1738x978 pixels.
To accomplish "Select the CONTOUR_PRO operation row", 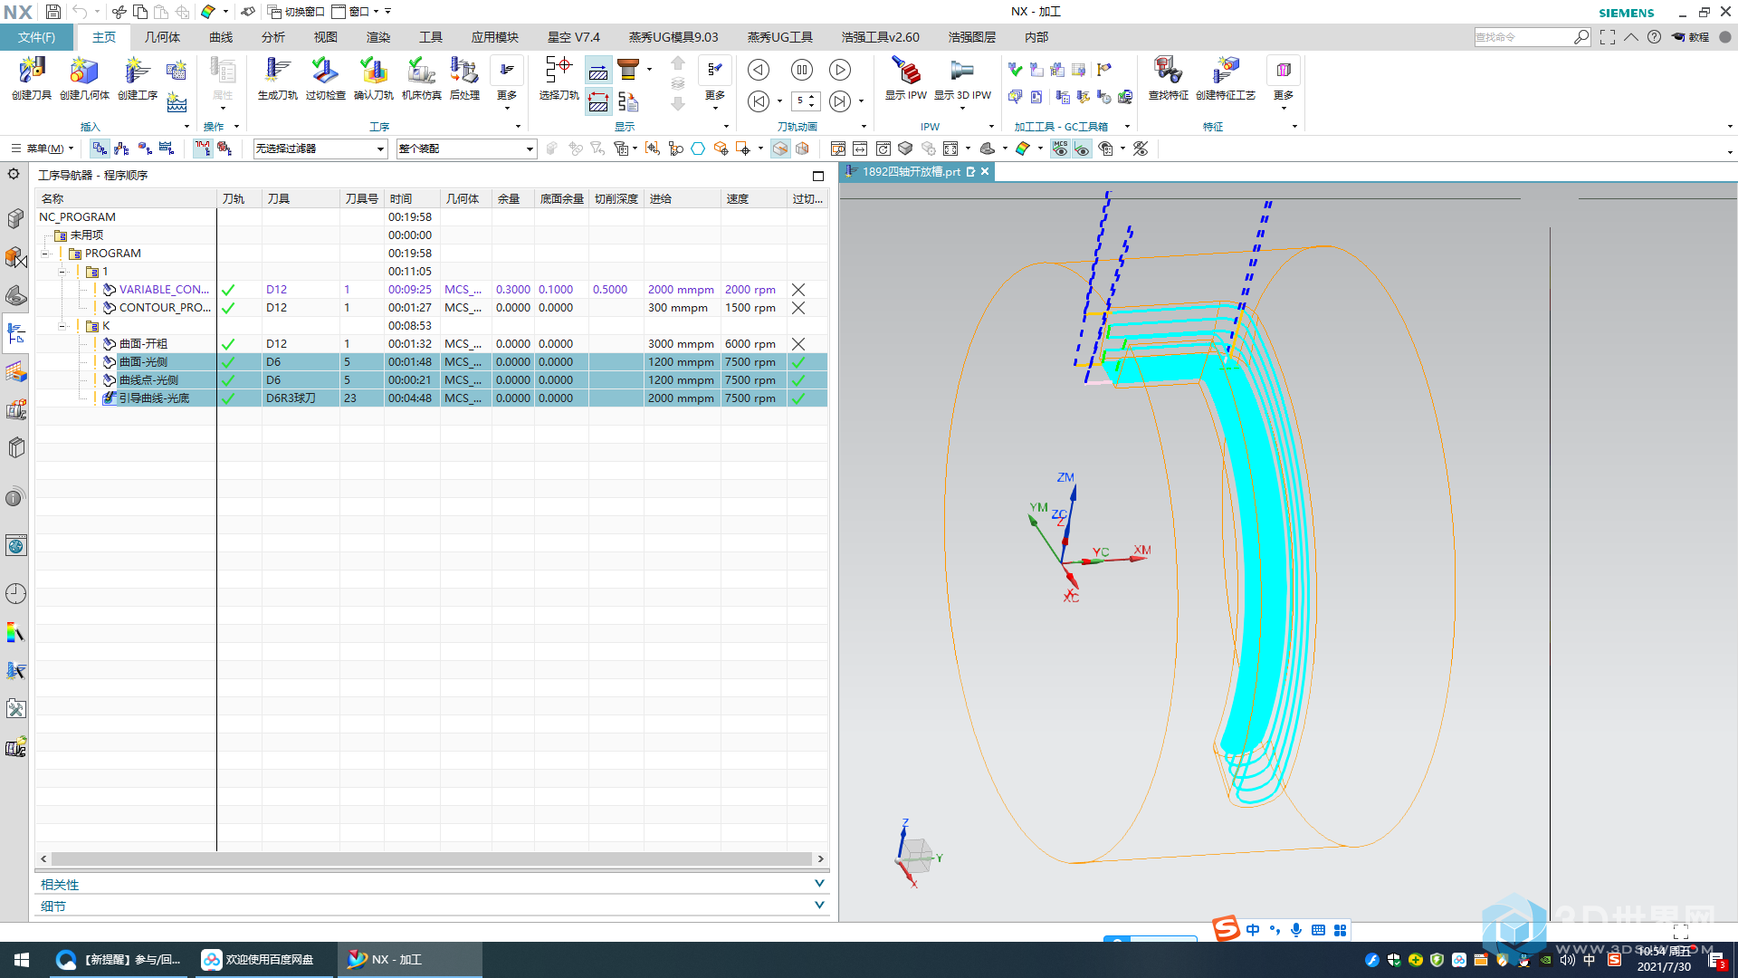I will (431, 308).
